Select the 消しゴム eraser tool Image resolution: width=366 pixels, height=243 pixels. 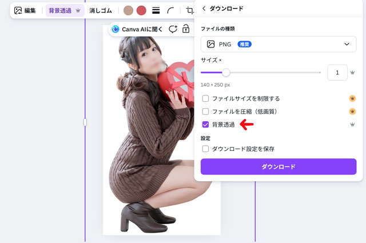point(101,10)
